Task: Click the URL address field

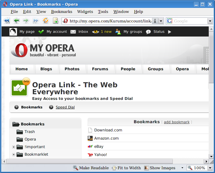Action: (x=110, y=21)
